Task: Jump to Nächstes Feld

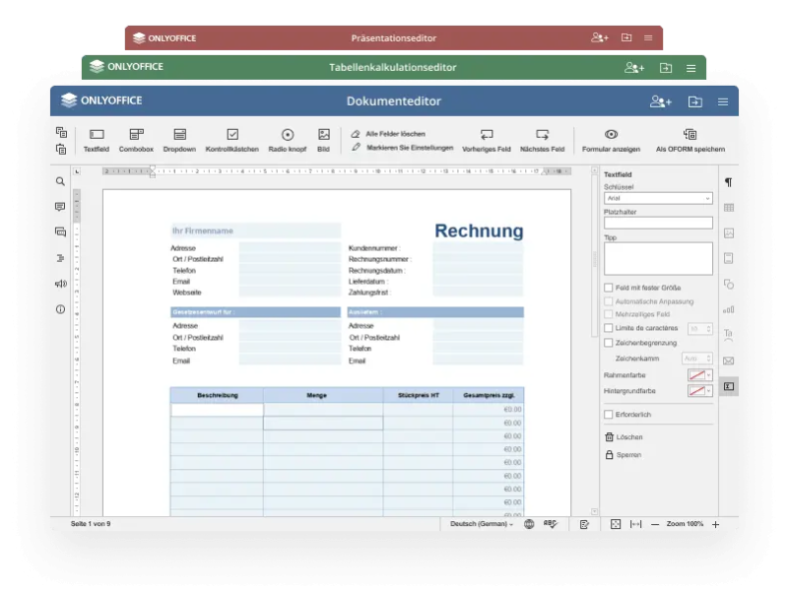Action: 542,139
